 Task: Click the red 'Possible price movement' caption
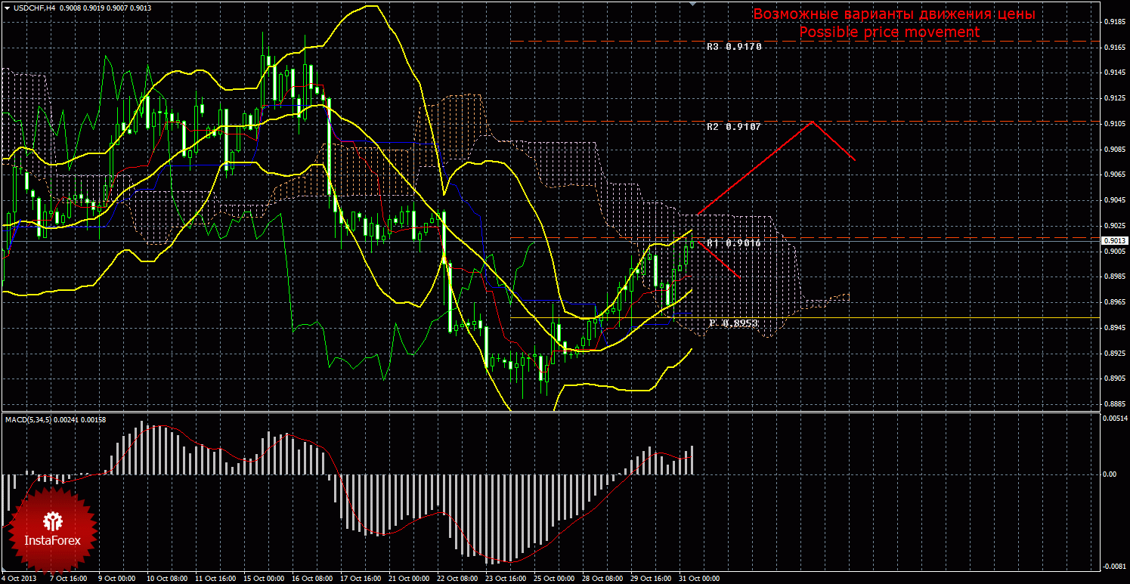coord(889,32)
